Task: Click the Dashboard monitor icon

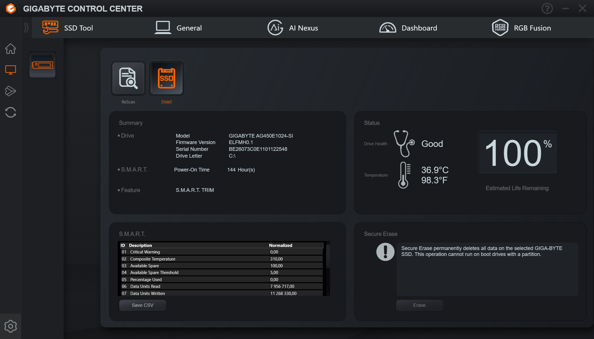Action: pyautogui.click(x=388, y=27)
